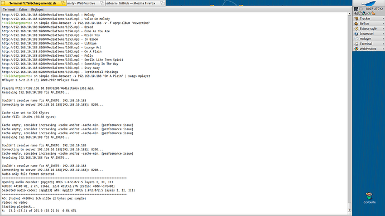Screen dimensions: 385x216
Task: Click the line 'Come As You Are'
Action: (56, 31)
